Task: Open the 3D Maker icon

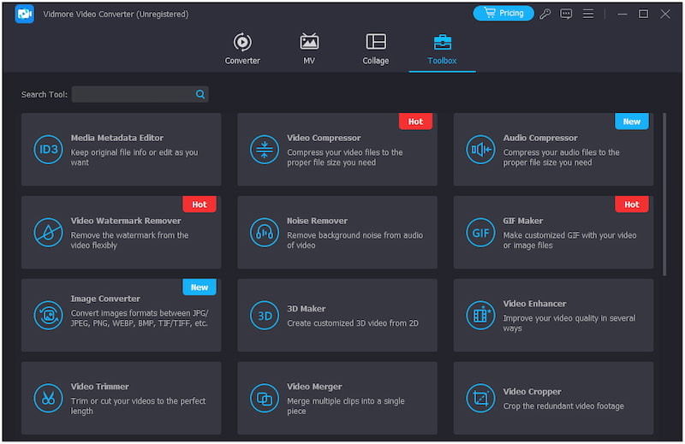Action: 265,315
